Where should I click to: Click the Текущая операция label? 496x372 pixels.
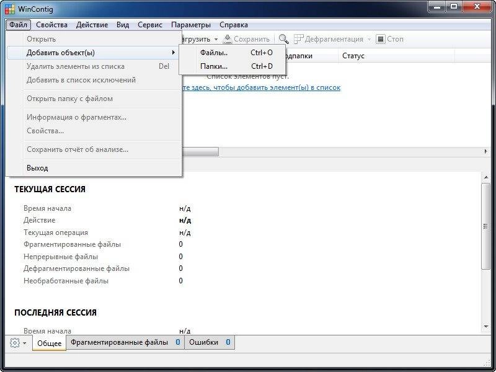56,232
